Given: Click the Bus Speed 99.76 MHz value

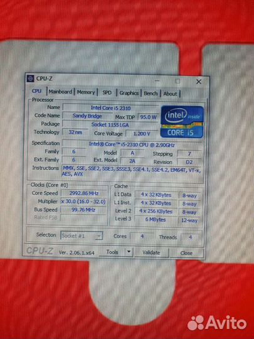Looking at the screenshot, I should tap(83, 210).
